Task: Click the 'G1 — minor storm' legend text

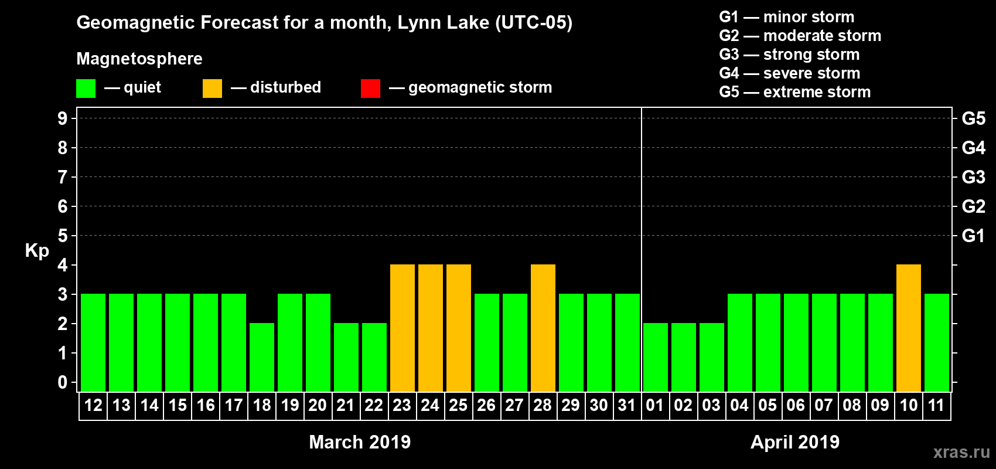Action: click(x=787, y=17)
